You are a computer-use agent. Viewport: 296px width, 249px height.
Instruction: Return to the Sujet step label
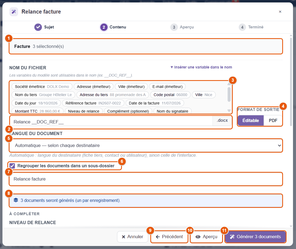[49, 27]
